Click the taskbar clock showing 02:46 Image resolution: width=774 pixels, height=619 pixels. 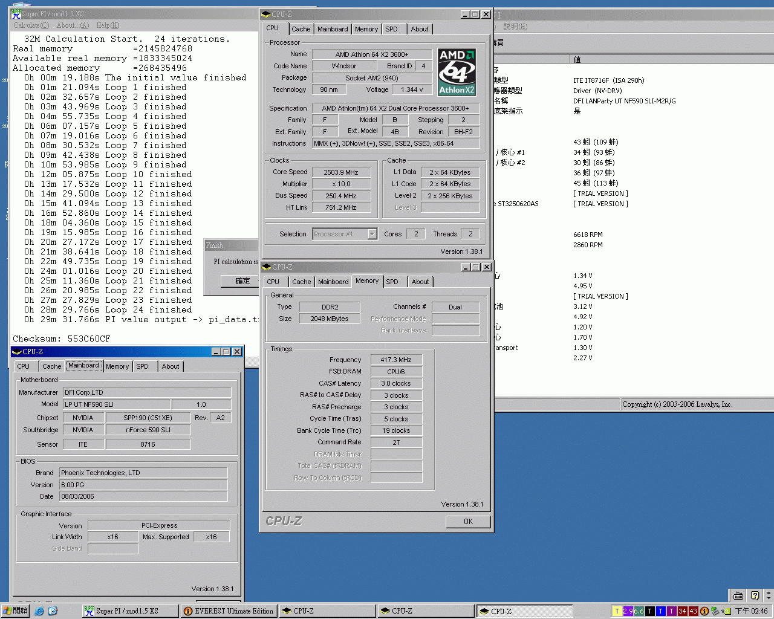752,611
